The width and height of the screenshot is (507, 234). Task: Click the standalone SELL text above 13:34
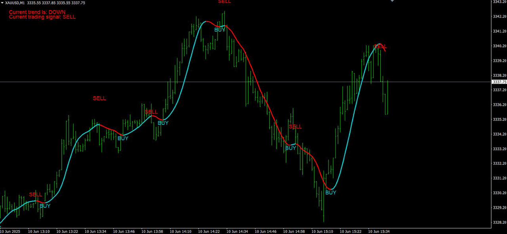pos(99,98)
